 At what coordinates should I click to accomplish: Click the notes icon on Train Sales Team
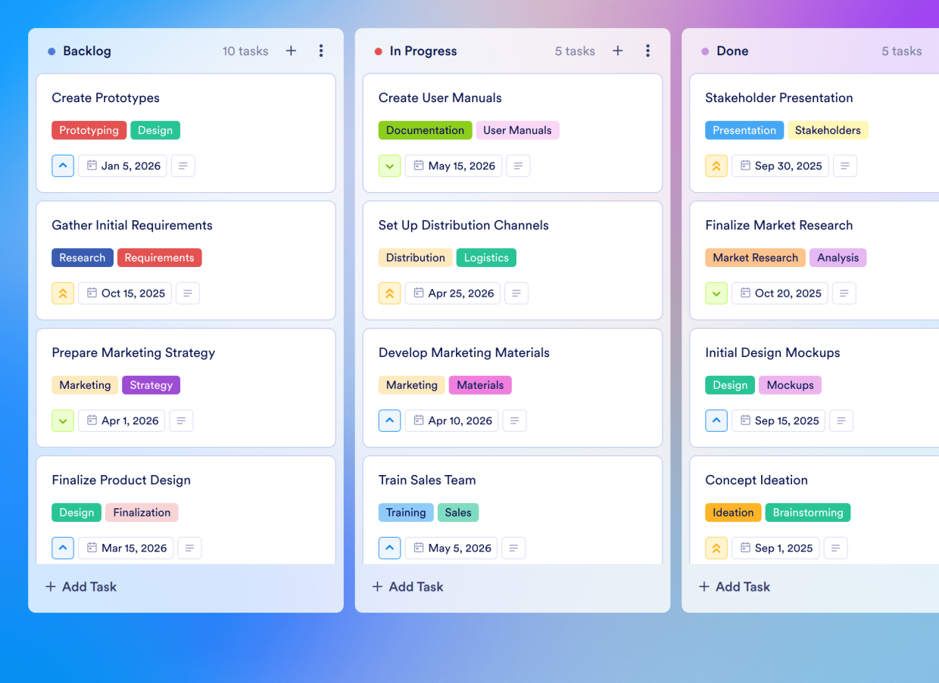(x=513, y=548)
